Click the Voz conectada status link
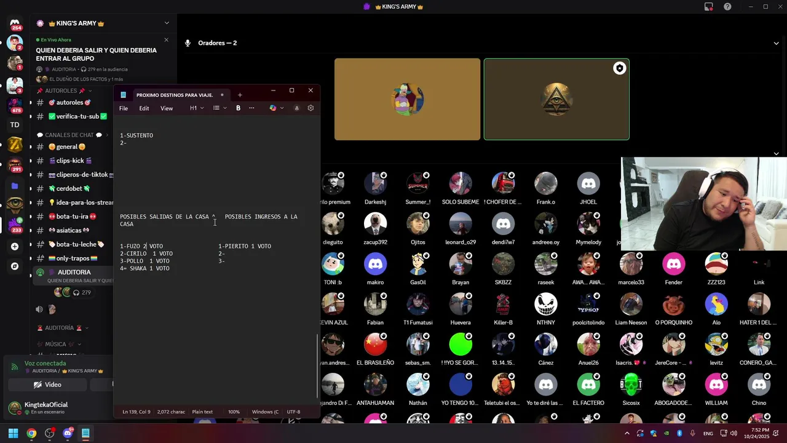This screenshot has height=443, width=787. [45, 364]
